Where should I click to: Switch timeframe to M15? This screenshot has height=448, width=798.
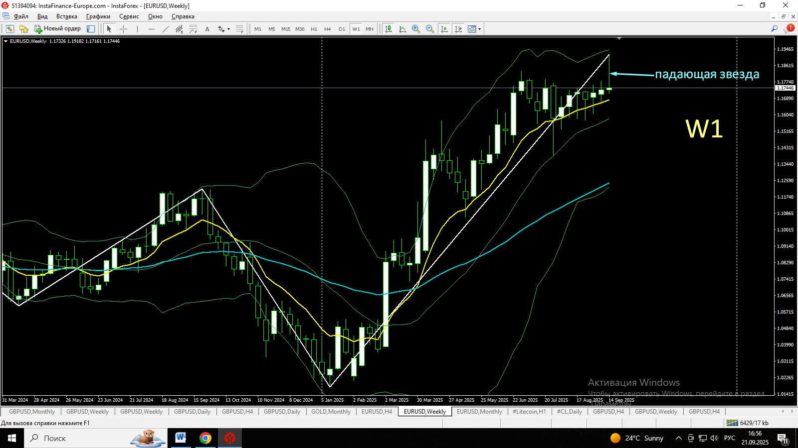[286, 29]
